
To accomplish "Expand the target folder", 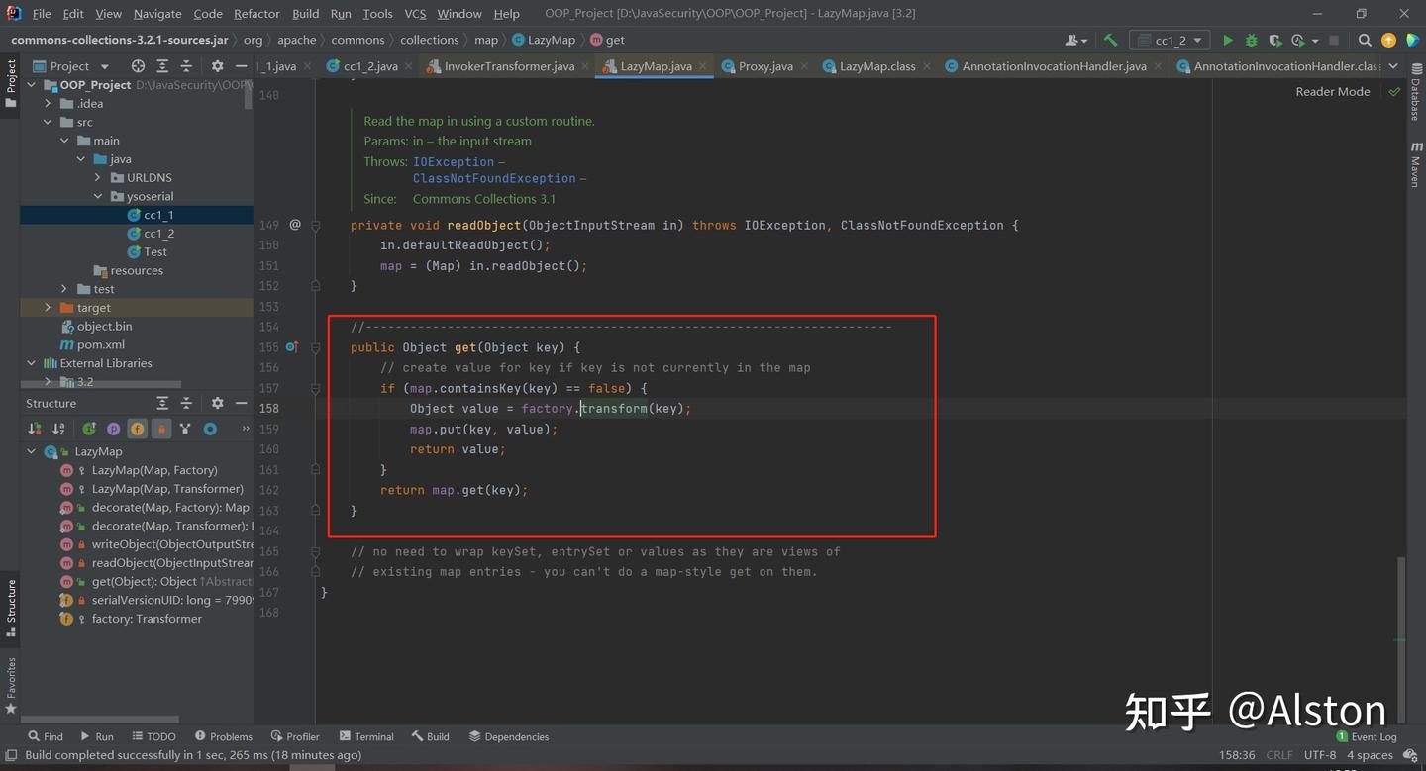I will [x=48, y=308].
